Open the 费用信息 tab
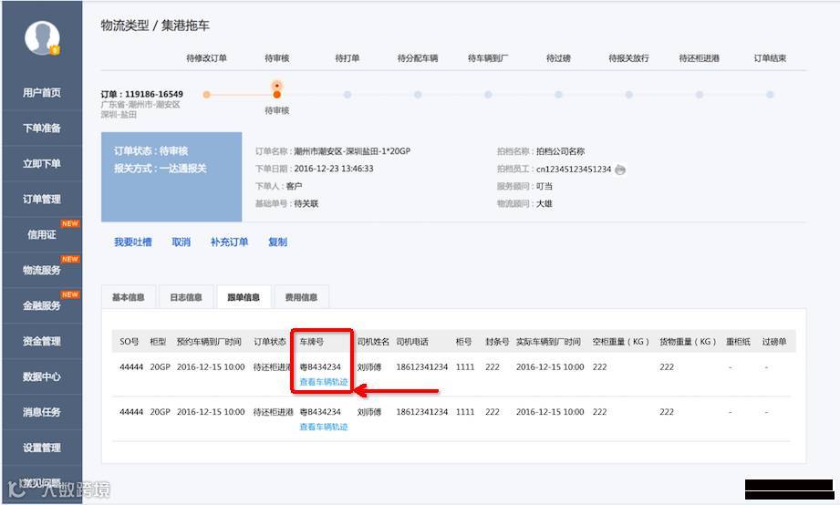The image size is (840, 505). coord(301,297)
